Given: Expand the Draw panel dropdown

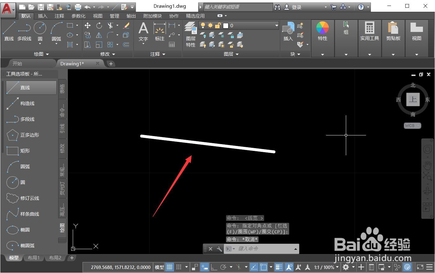Looking at the screenshot, I should pyautogui.click(x=41, y=54).
